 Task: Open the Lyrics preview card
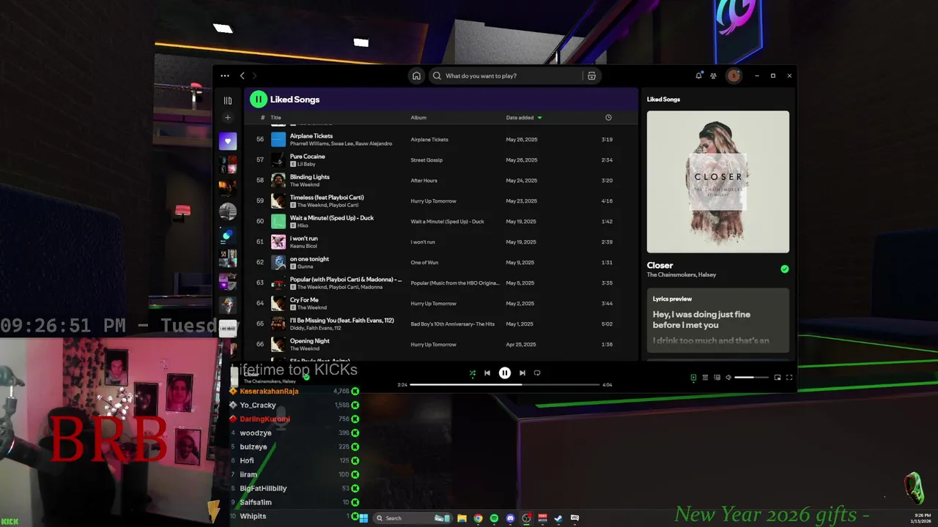tap(718, 321)
